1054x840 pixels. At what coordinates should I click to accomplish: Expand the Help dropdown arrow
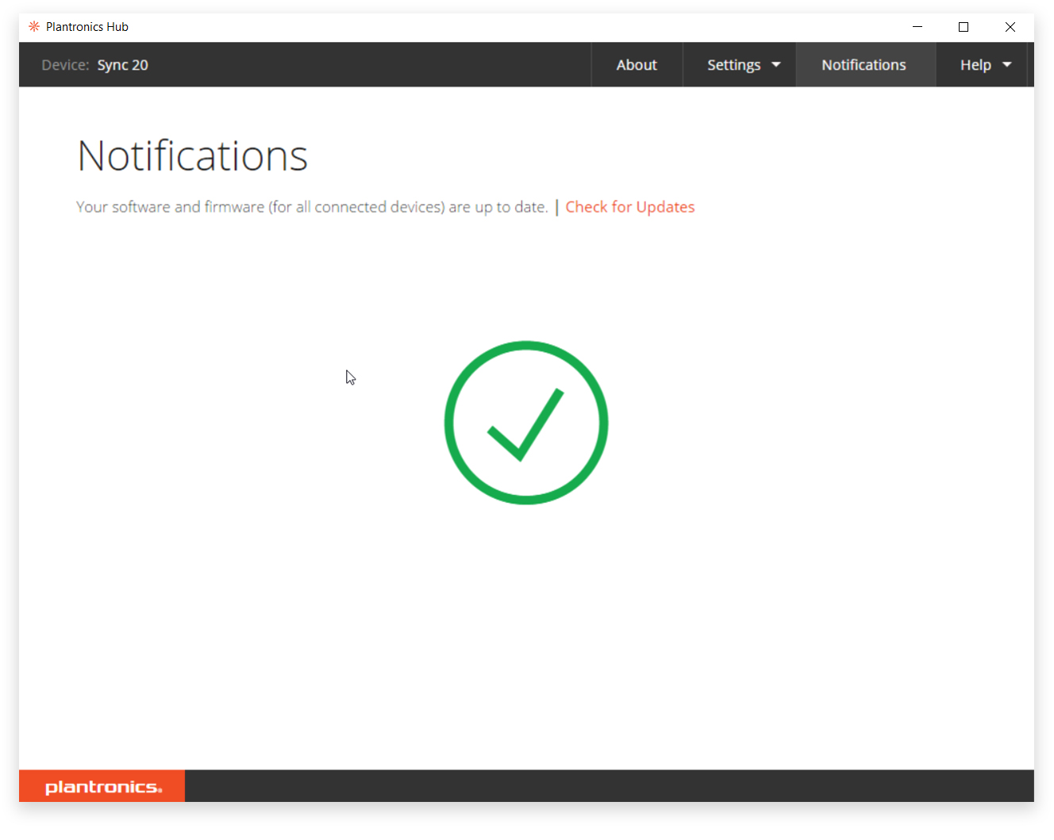coord(1007,65)
